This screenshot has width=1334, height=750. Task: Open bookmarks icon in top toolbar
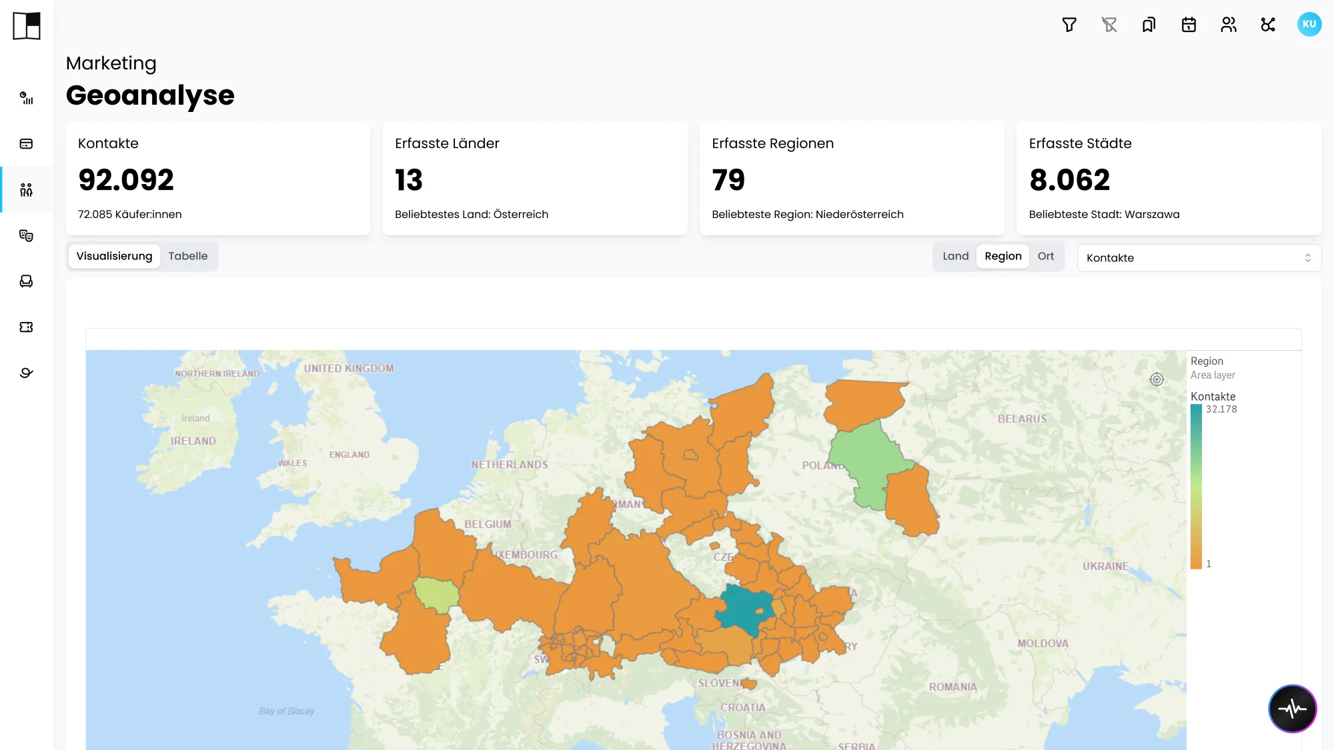click(1149, 25)
